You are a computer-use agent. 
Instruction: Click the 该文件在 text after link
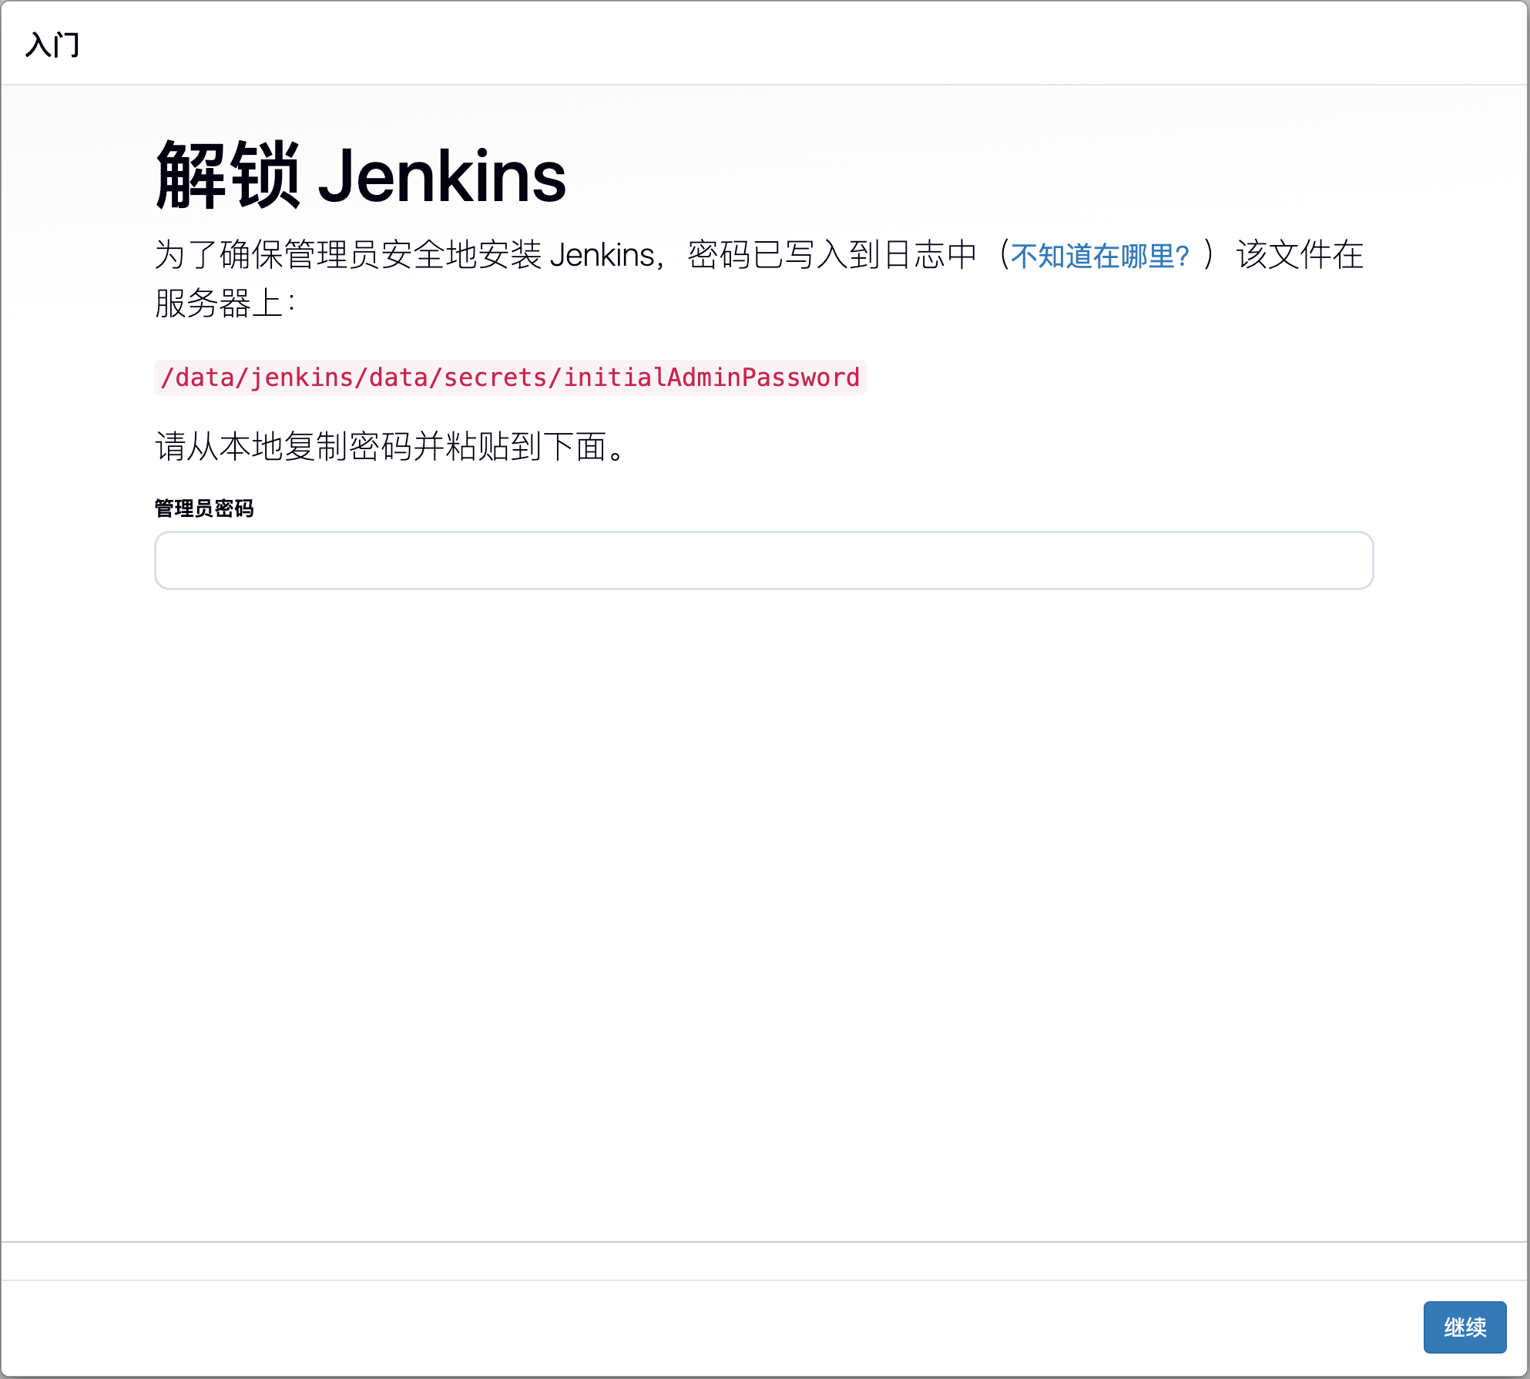click(1299, 255)
